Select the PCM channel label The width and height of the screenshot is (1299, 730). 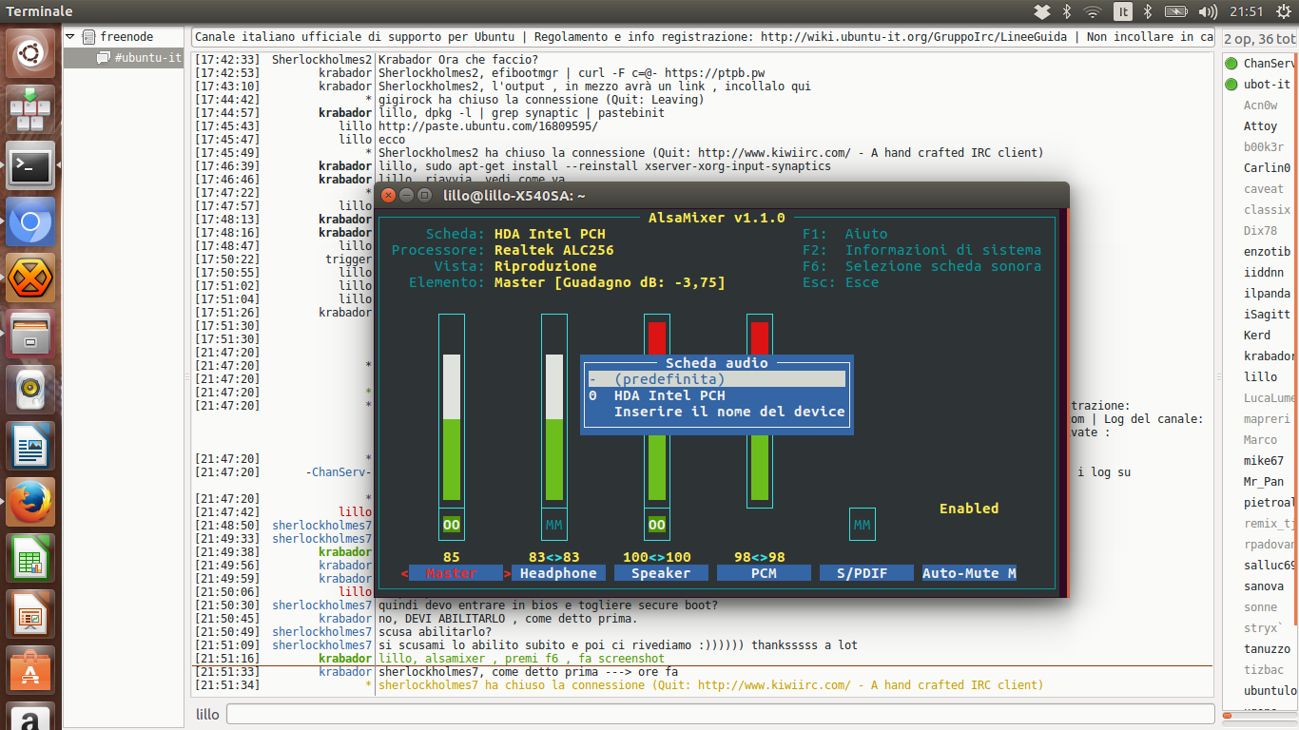pos(764,573)
